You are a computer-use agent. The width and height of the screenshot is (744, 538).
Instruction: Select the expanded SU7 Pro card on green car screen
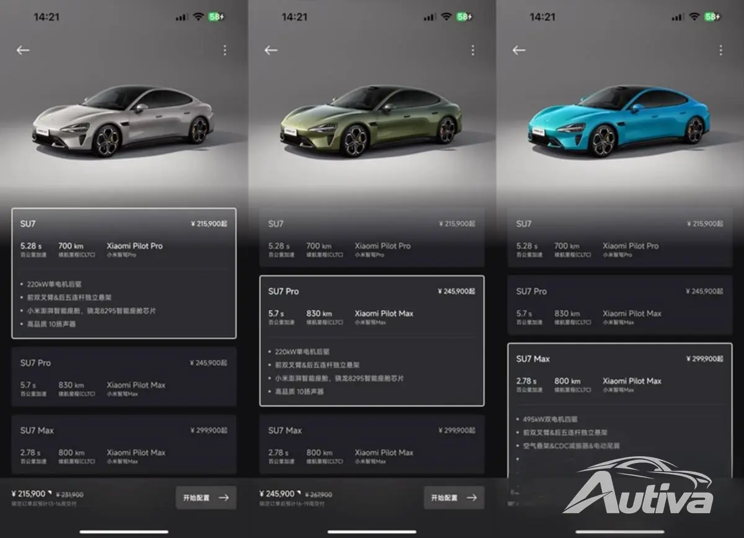click(x=372, y=341)
